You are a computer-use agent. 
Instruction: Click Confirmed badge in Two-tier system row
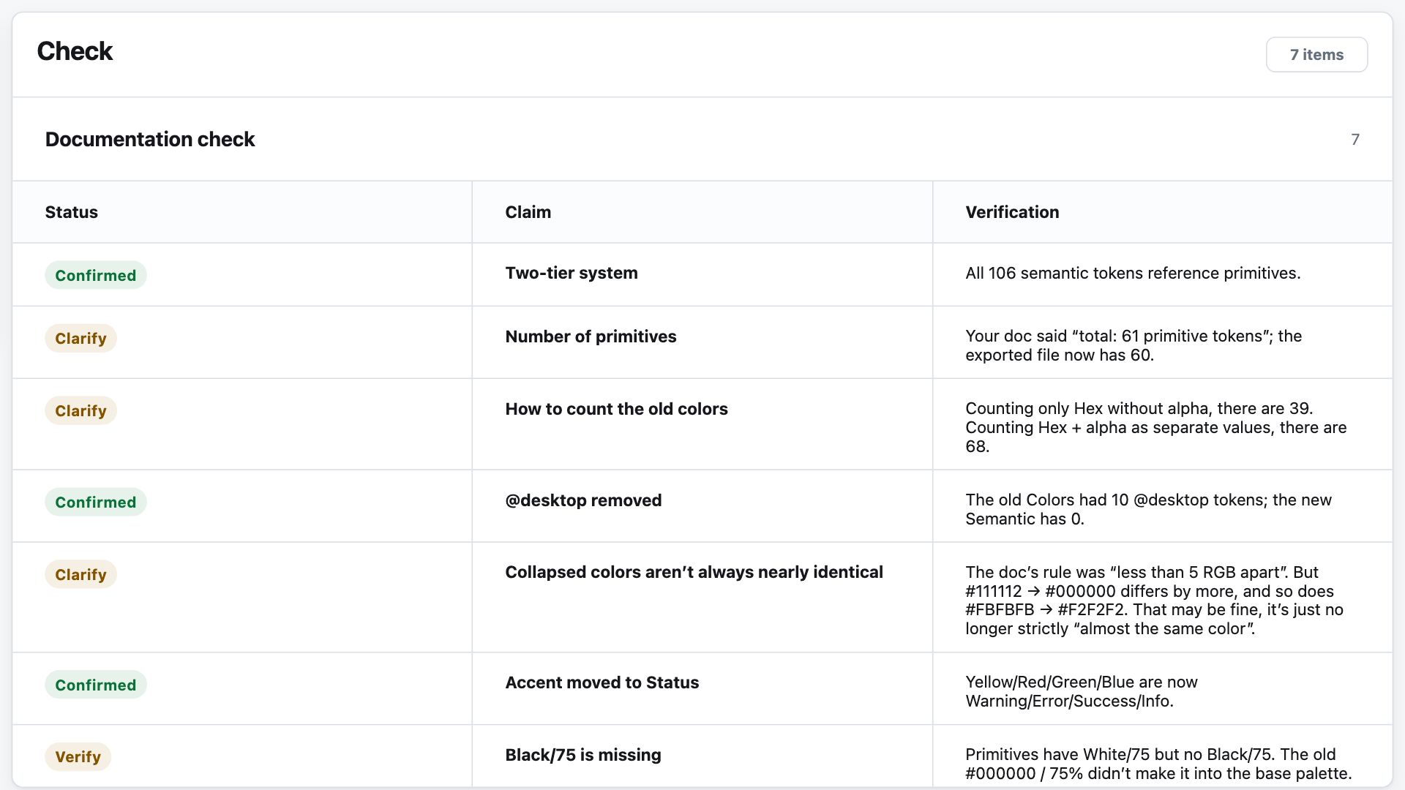96,275
